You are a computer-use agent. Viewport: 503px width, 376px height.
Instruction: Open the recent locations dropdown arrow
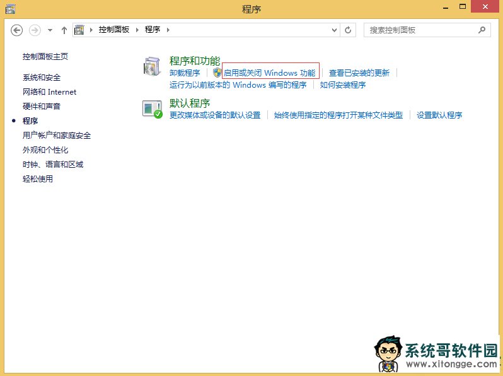(x=50, y=30)
